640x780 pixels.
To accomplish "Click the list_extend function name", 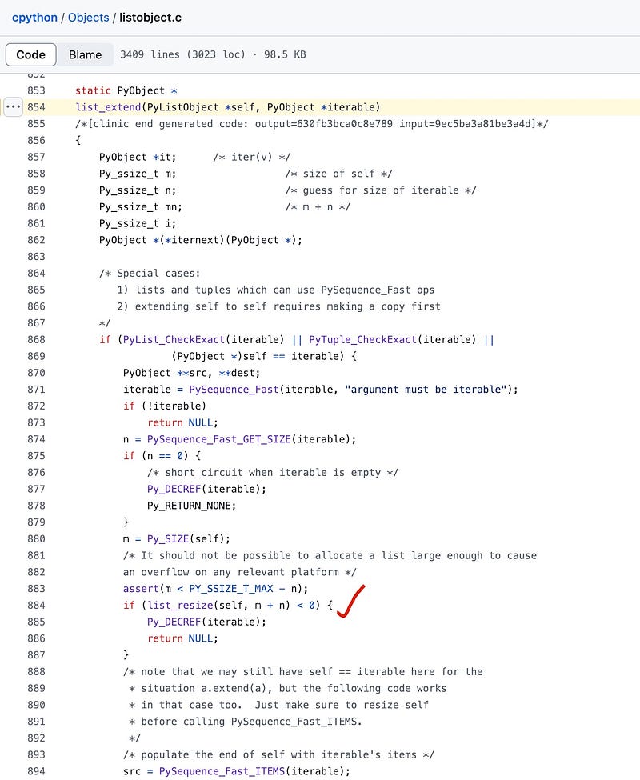I will click(106, 107).
